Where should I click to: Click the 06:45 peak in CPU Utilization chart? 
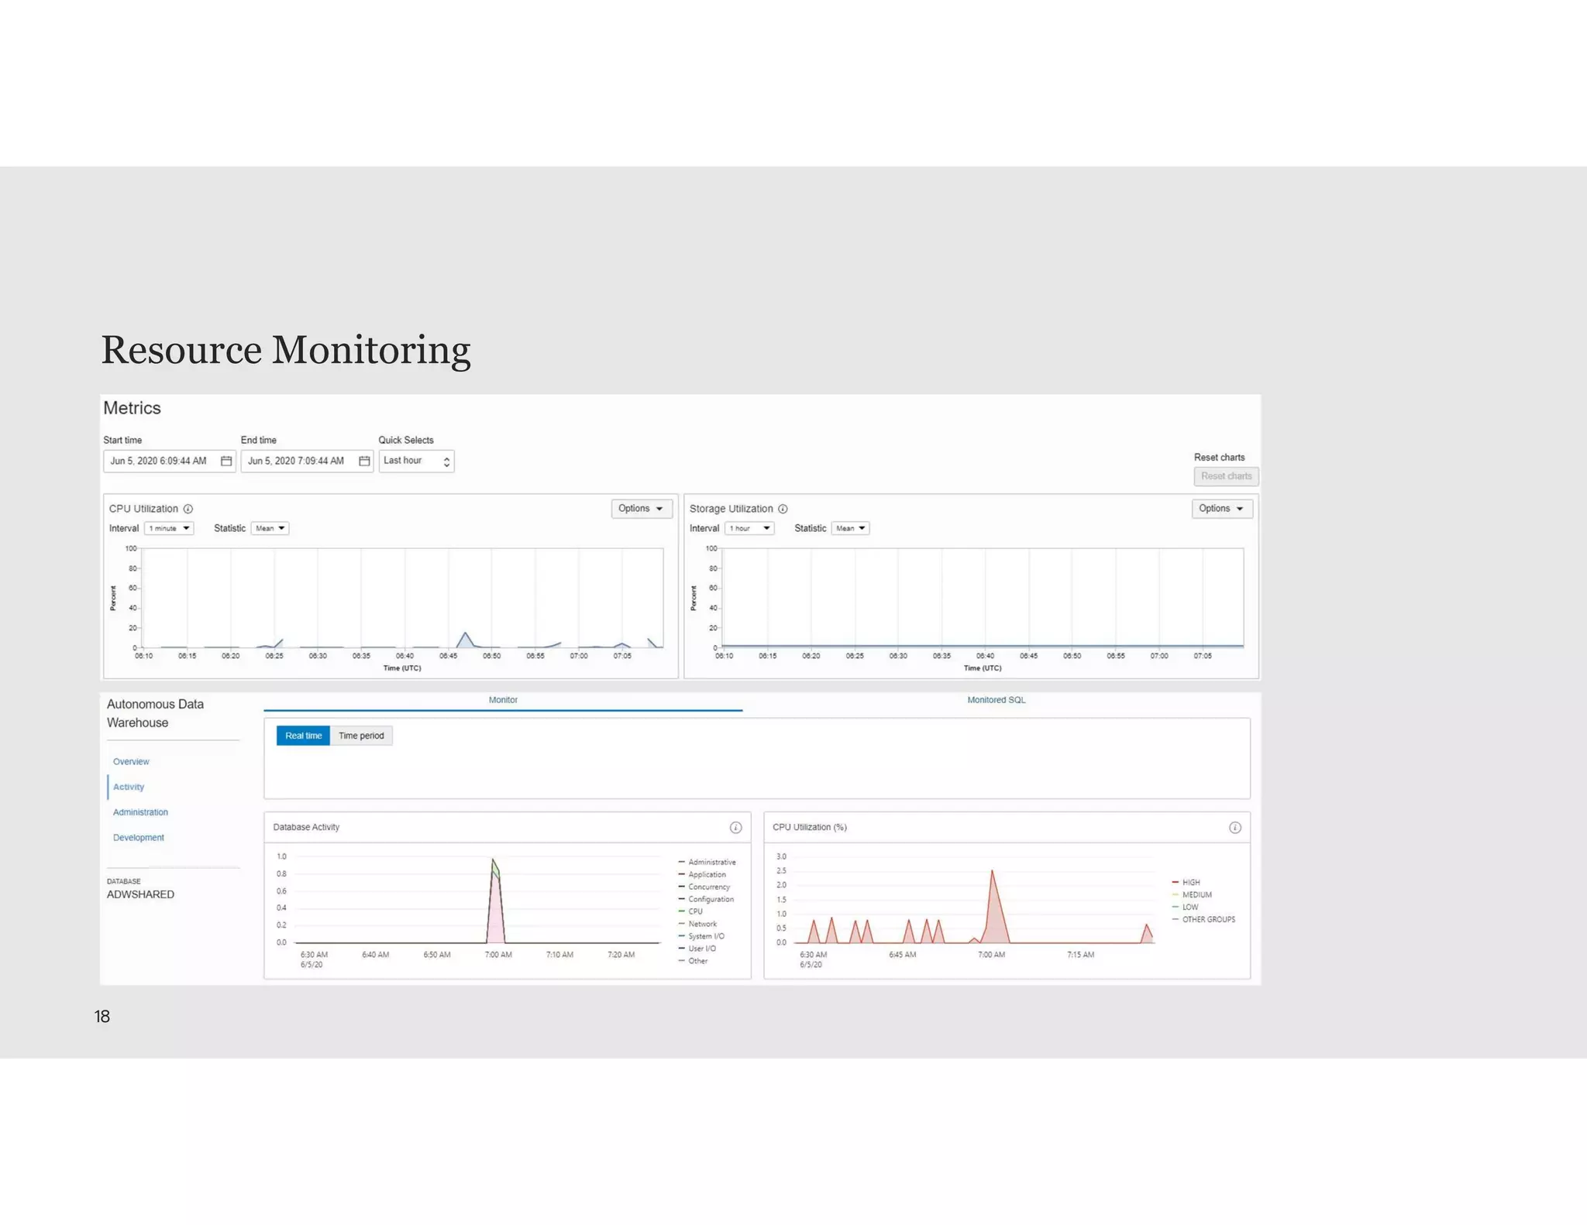tap(465, 640)
